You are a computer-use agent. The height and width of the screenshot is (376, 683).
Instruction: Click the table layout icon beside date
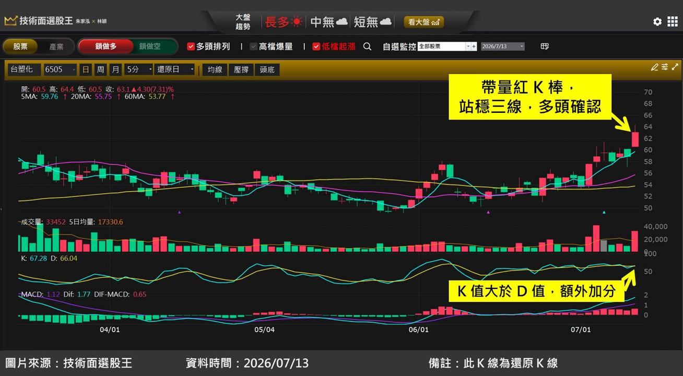(x=545, y=46)
